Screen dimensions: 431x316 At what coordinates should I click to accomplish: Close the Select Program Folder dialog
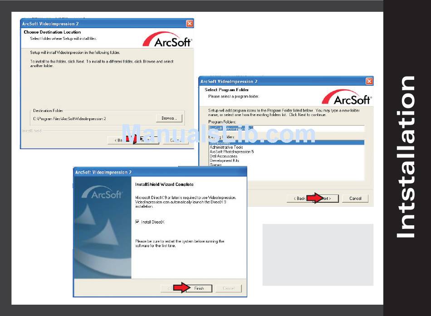[369, 81]
